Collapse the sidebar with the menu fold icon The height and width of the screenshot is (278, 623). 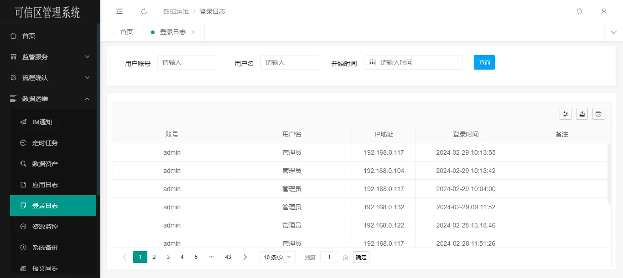click(x=119, y=11)
